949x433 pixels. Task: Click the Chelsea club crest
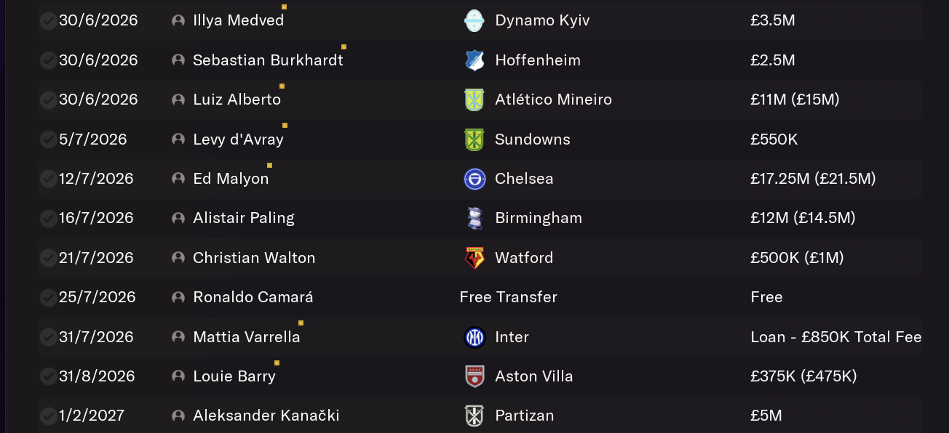pyautogui.click(x=474, y=179)
